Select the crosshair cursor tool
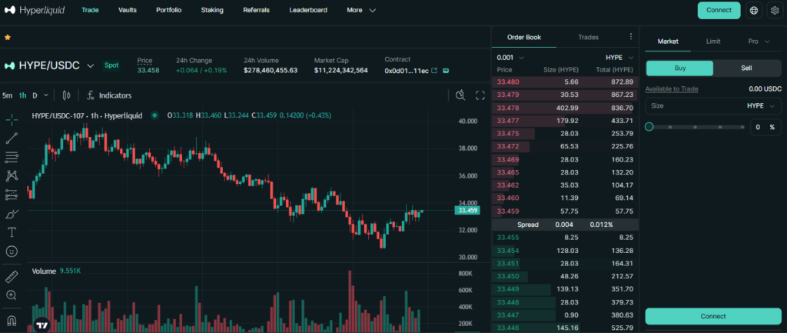Viewport: 787px width, 333px height. pos(12,120)
